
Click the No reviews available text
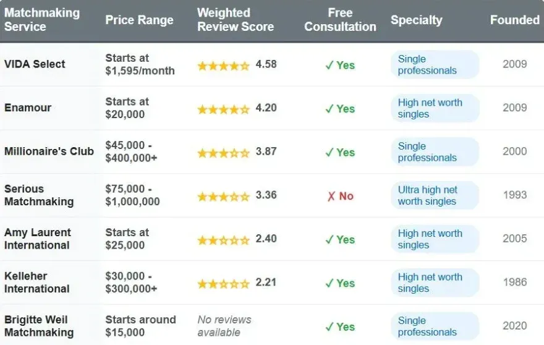coord(224,326)
